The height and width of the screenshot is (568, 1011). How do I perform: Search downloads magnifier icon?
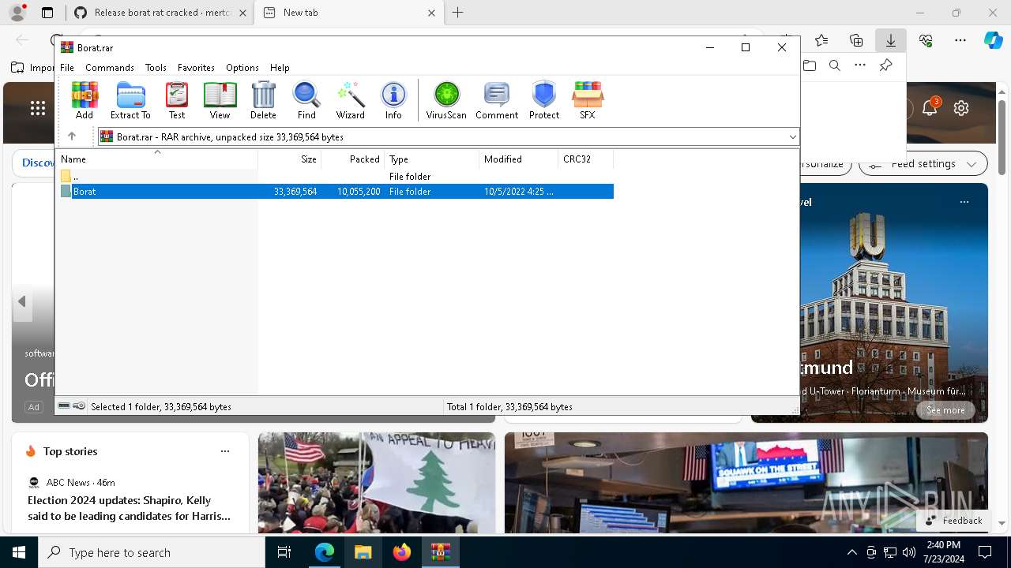[x=835, y=65]
